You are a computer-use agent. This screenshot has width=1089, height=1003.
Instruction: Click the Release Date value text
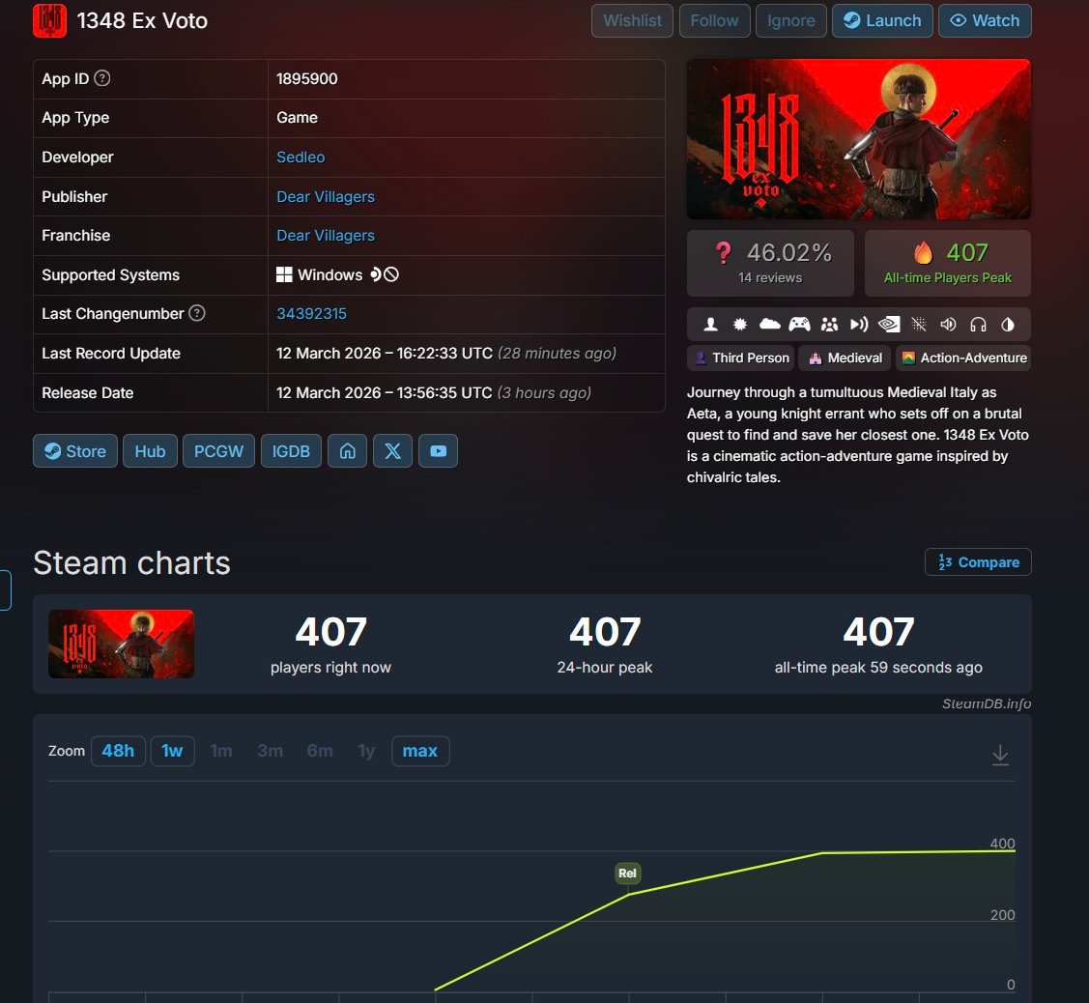click(x=433, y=392)
